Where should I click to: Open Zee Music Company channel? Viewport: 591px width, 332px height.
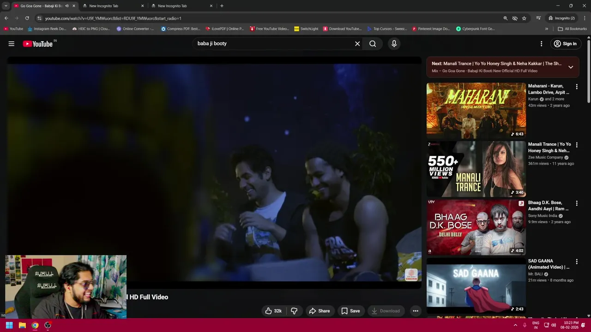pos(545,157)
